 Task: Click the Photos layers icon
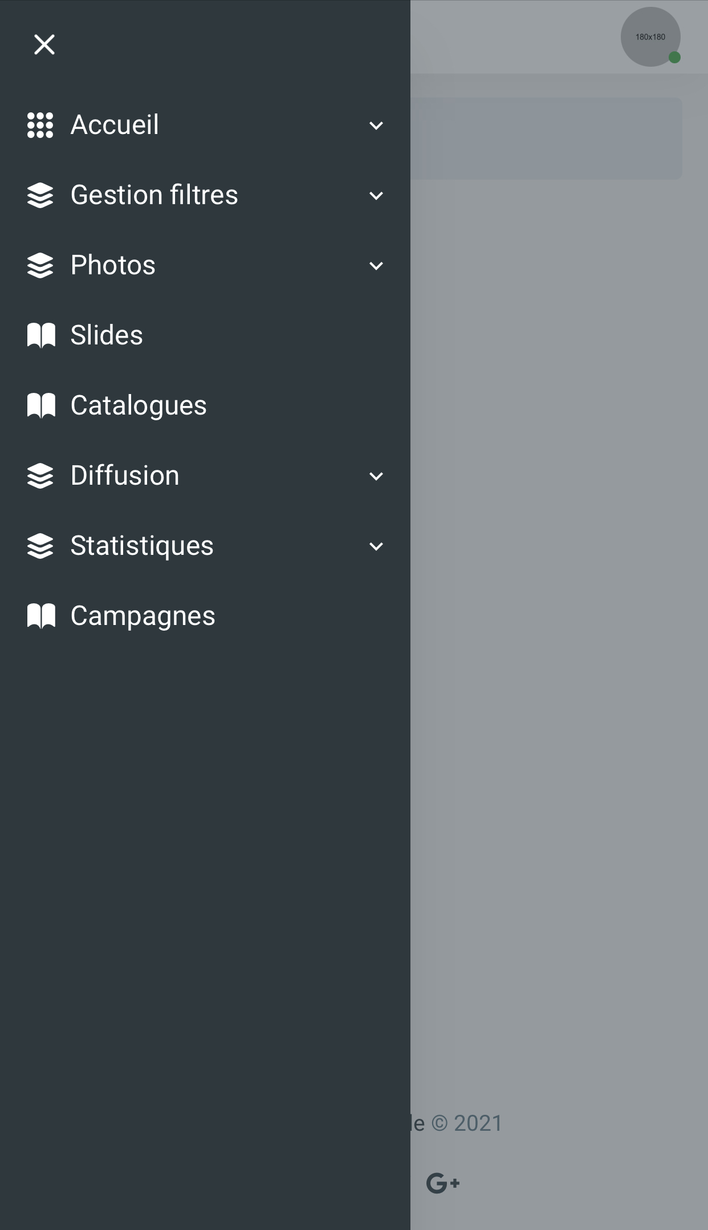pos(40,266)
